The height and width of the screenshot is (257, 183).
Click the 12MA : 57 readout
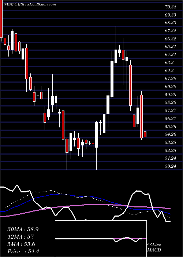click(20, 237)
